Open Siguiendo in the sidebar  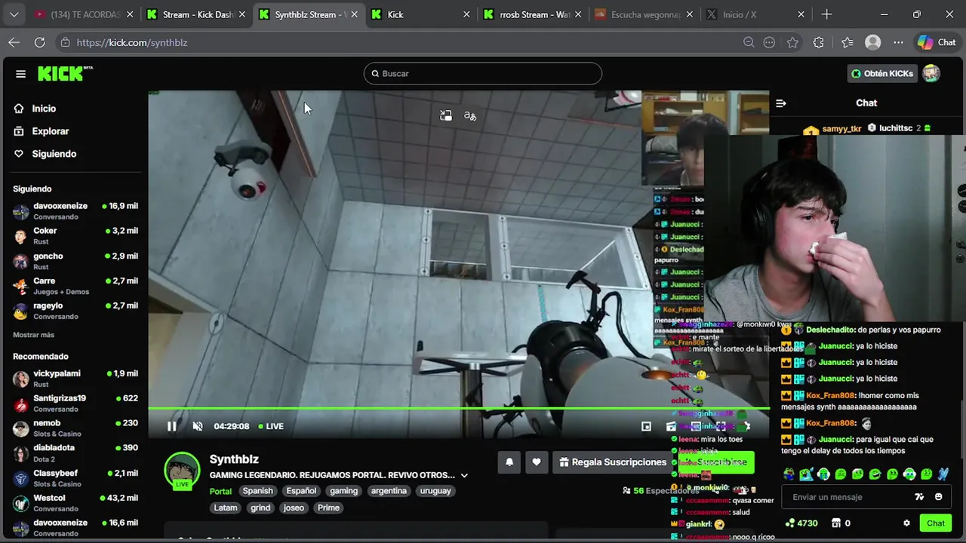pos(54,154)
